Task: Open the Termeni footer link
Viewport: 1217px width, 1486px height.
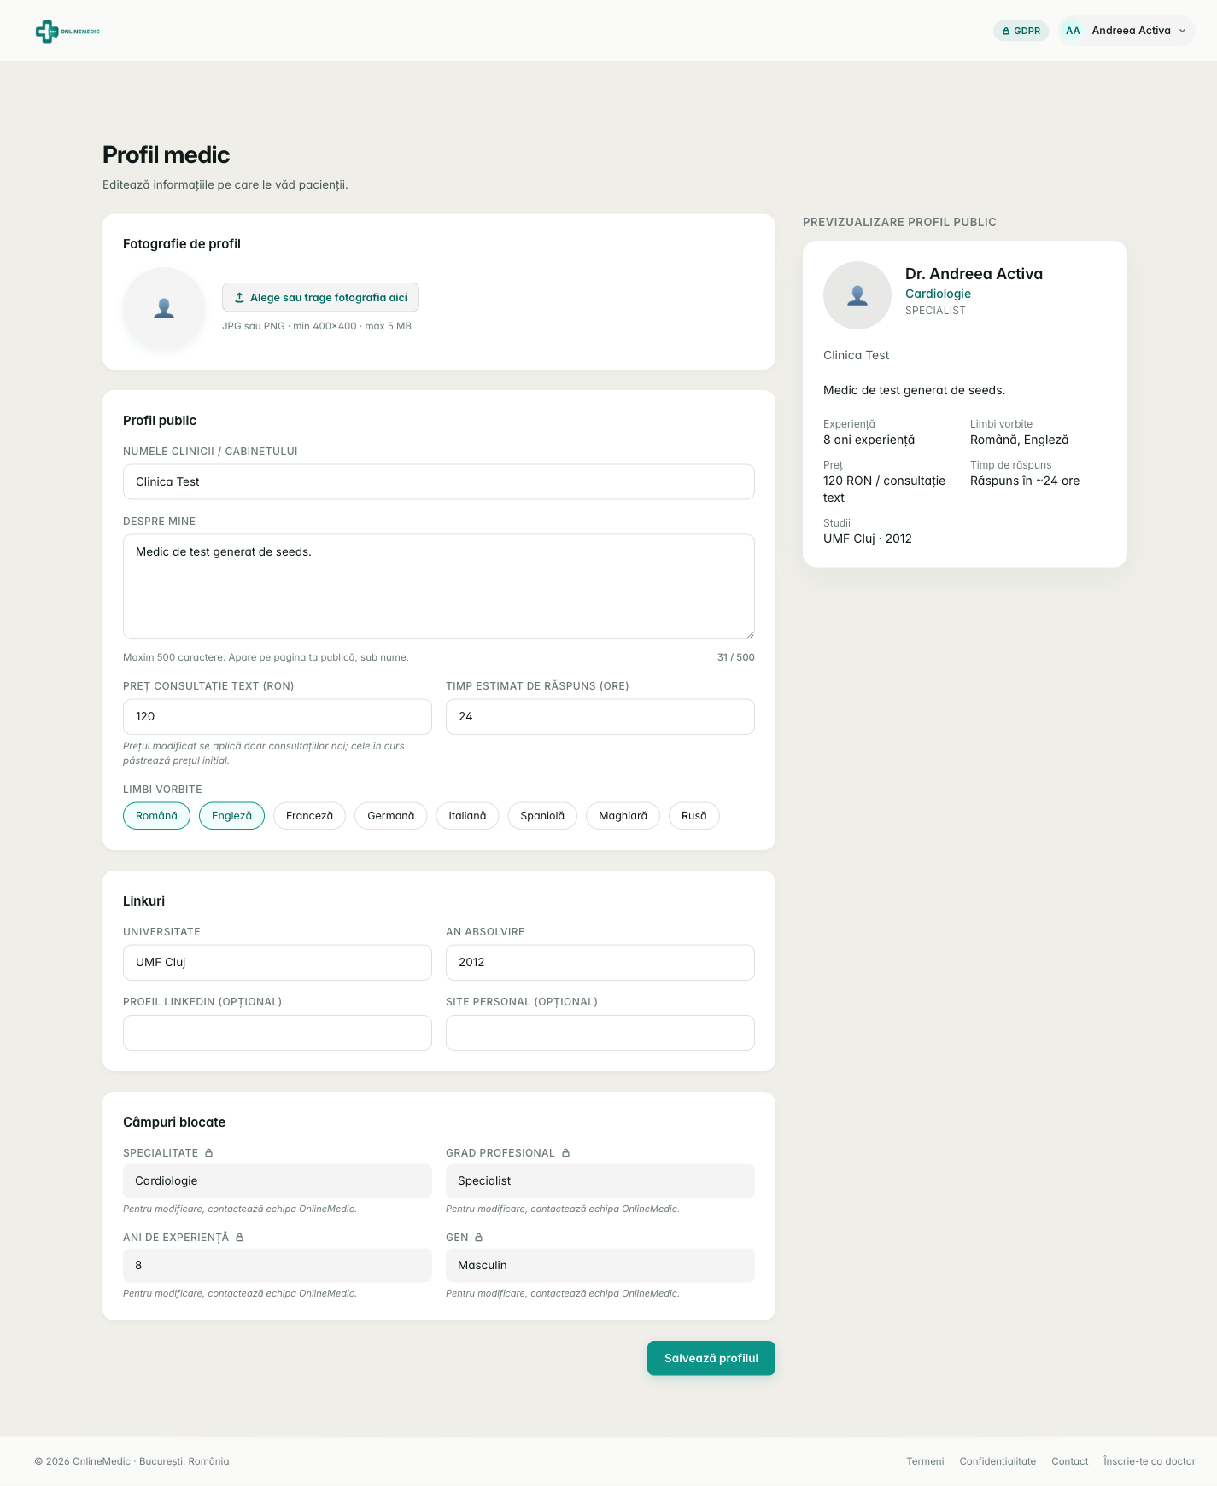Action: 925,1461
